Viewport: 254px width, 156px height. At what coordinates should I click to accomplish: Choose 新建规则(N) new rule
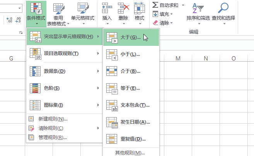click(x=65, y=119)
